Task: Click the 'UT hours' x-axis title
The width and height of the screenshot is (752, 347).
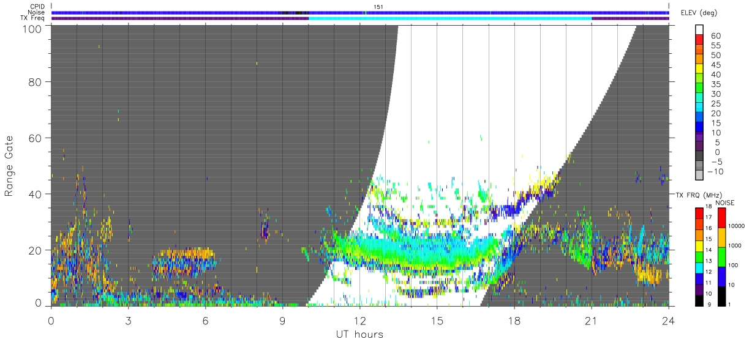Action: pos(359,334)
